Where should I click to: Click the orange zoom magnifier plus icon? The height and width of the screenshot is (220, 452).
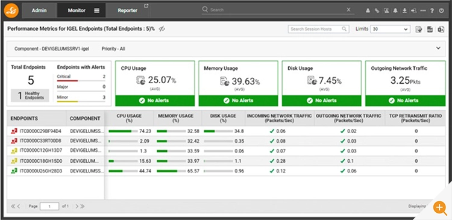pos(440,207)
